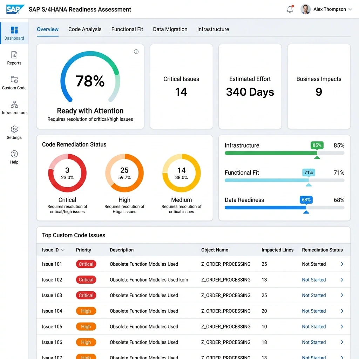Click the 85% Infrastructure marker badge
Image resolution: width=359 pixels, height=359 pixels.
(x=317, y=145)
